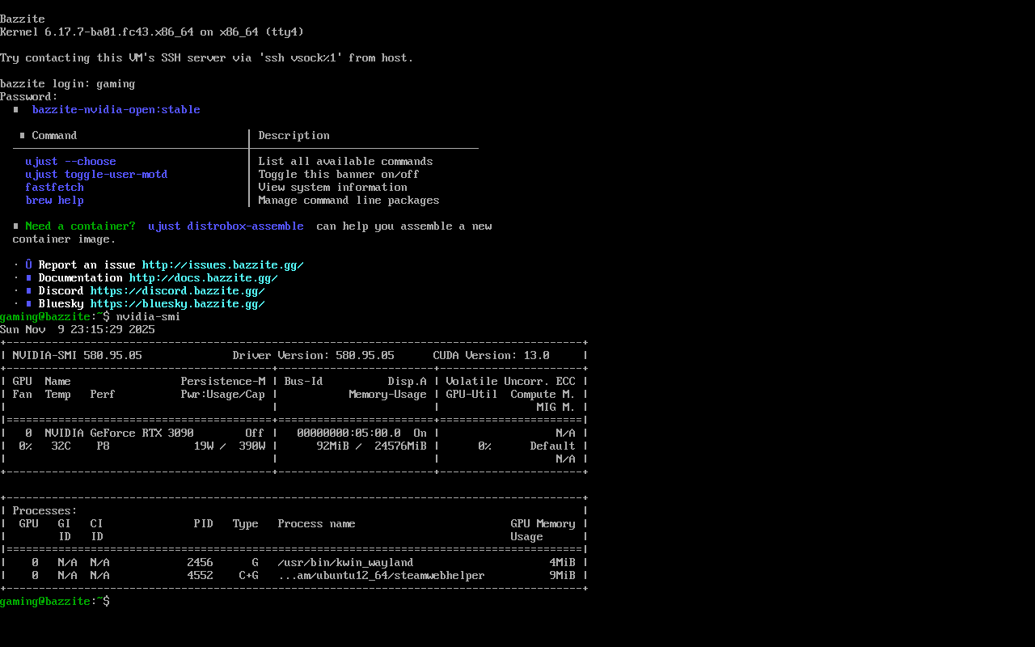Click the 'fastfetch' command text

point(55,187)
